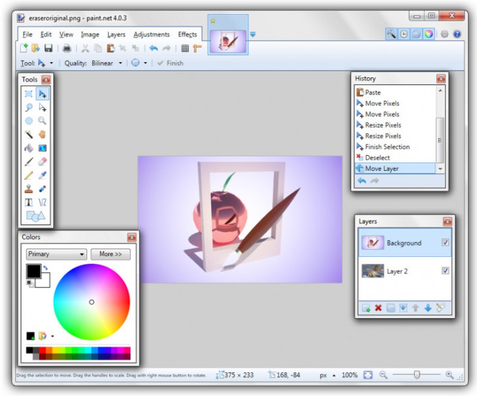477x396 pixels.
Task: Select the Move Selection tool
Action: 43,107
